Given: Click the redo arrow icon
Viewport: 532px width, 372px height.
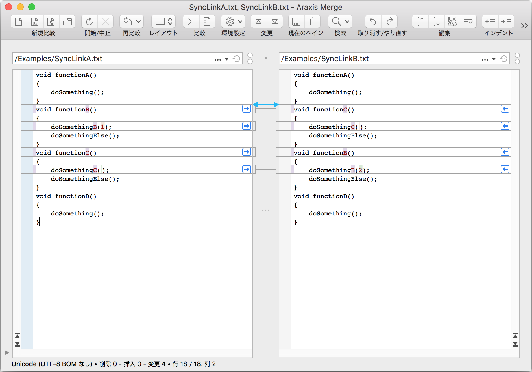Looking at the screenshot, I should (390, 21).
